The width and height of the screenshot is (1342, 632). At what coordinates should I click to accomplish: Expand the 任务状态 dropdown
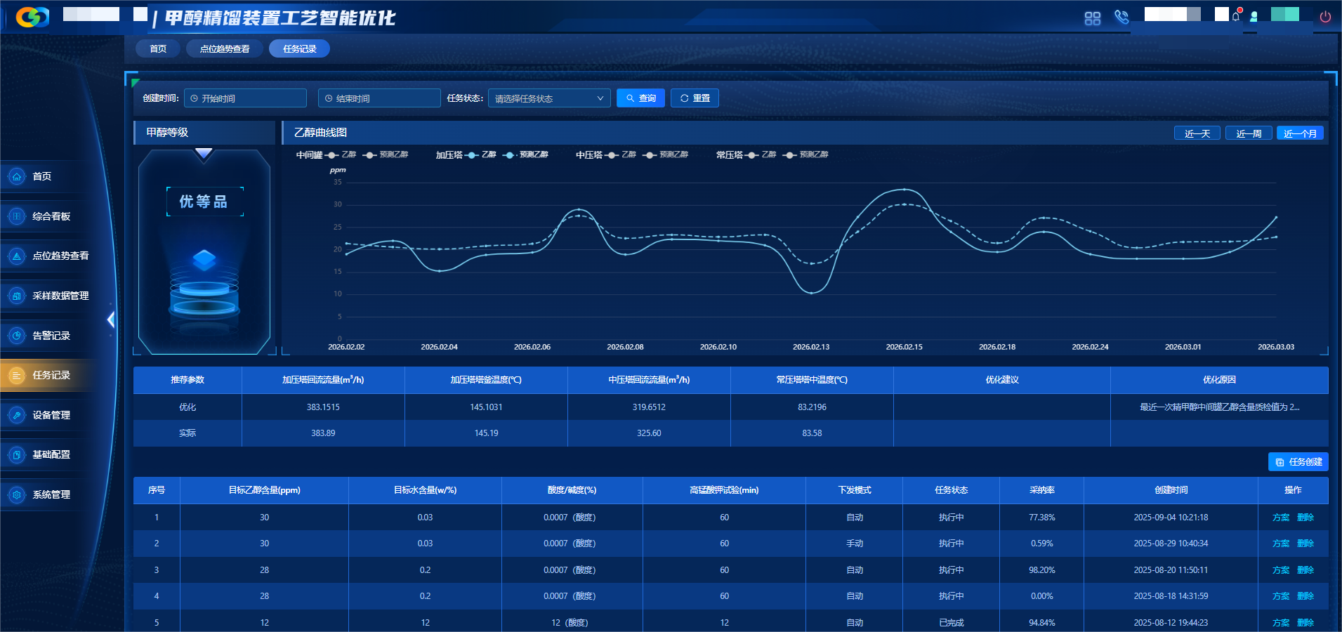point(548,98)
